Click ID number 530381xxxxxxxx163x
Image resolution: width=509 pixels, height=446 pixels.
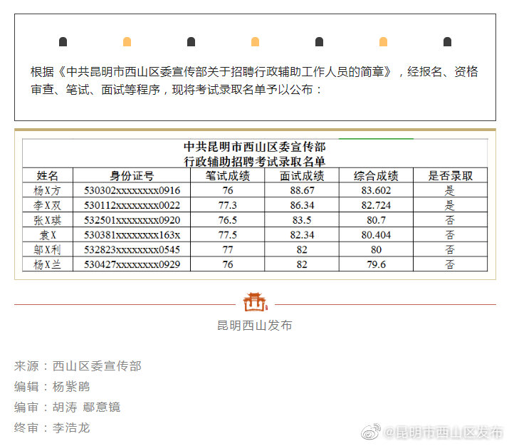coord(132,235)
